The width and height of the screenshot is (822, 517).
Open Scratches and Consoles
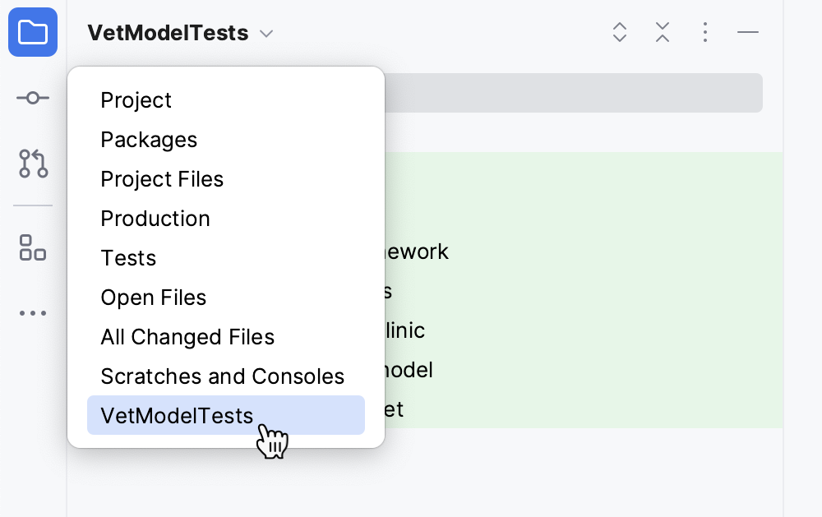click(x=222, y=376)
